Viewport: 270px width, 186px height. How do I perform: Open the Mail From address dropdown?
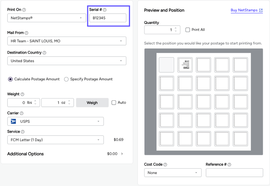67,41
